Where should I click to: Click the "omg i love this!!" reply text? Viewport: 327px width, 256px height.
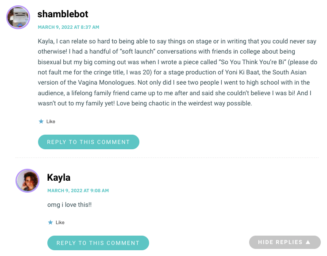coord(69,205)
